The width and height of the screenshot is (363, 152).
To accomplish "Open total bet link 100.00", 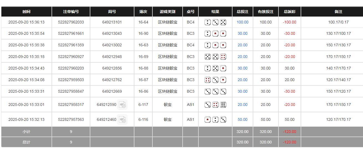I will [x=242, y=22].
